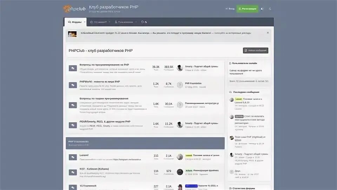The width and height of the screenshot is (337, 190).
Task: Click the Laravel forum node icon
Action: 73,157
